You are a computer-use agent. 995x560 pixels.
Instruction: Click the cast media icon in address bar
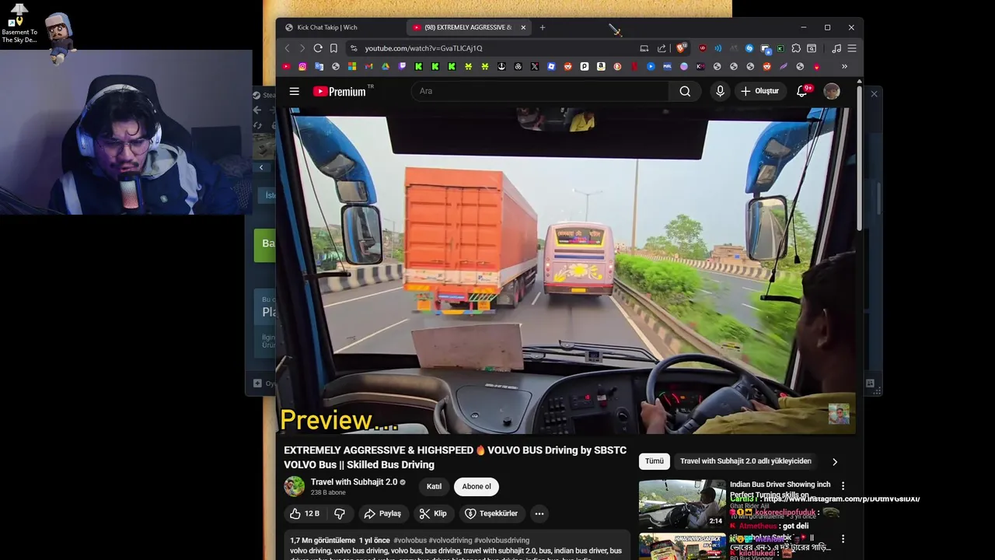[644, 48]
